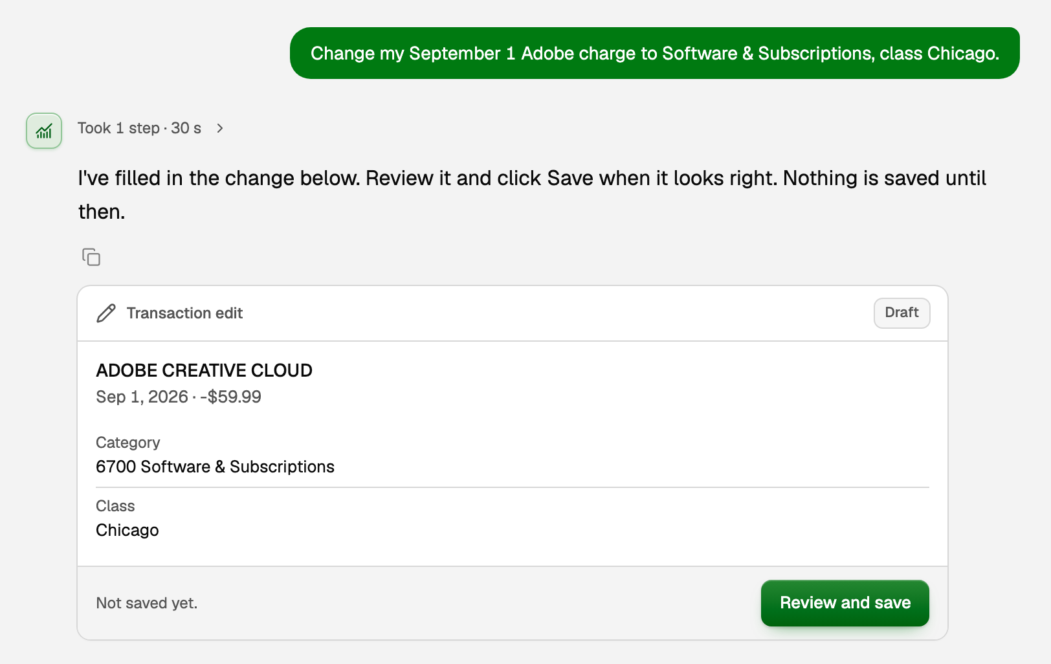This screenshot has height=664, width=1051.
Task: Select the Class field value 'Chicago'
Action: click(x=127, y=530)
